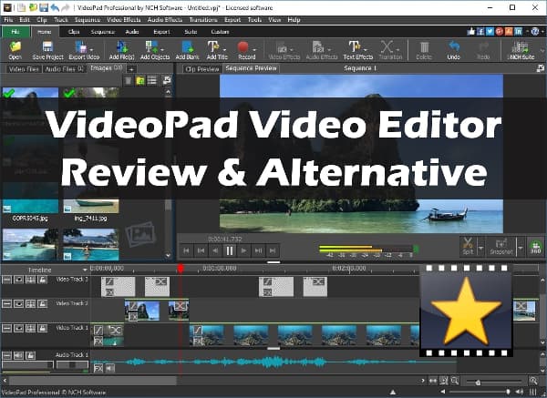Pause playback with the pause button
Screen dimensions: 547x398
point(230,250)
